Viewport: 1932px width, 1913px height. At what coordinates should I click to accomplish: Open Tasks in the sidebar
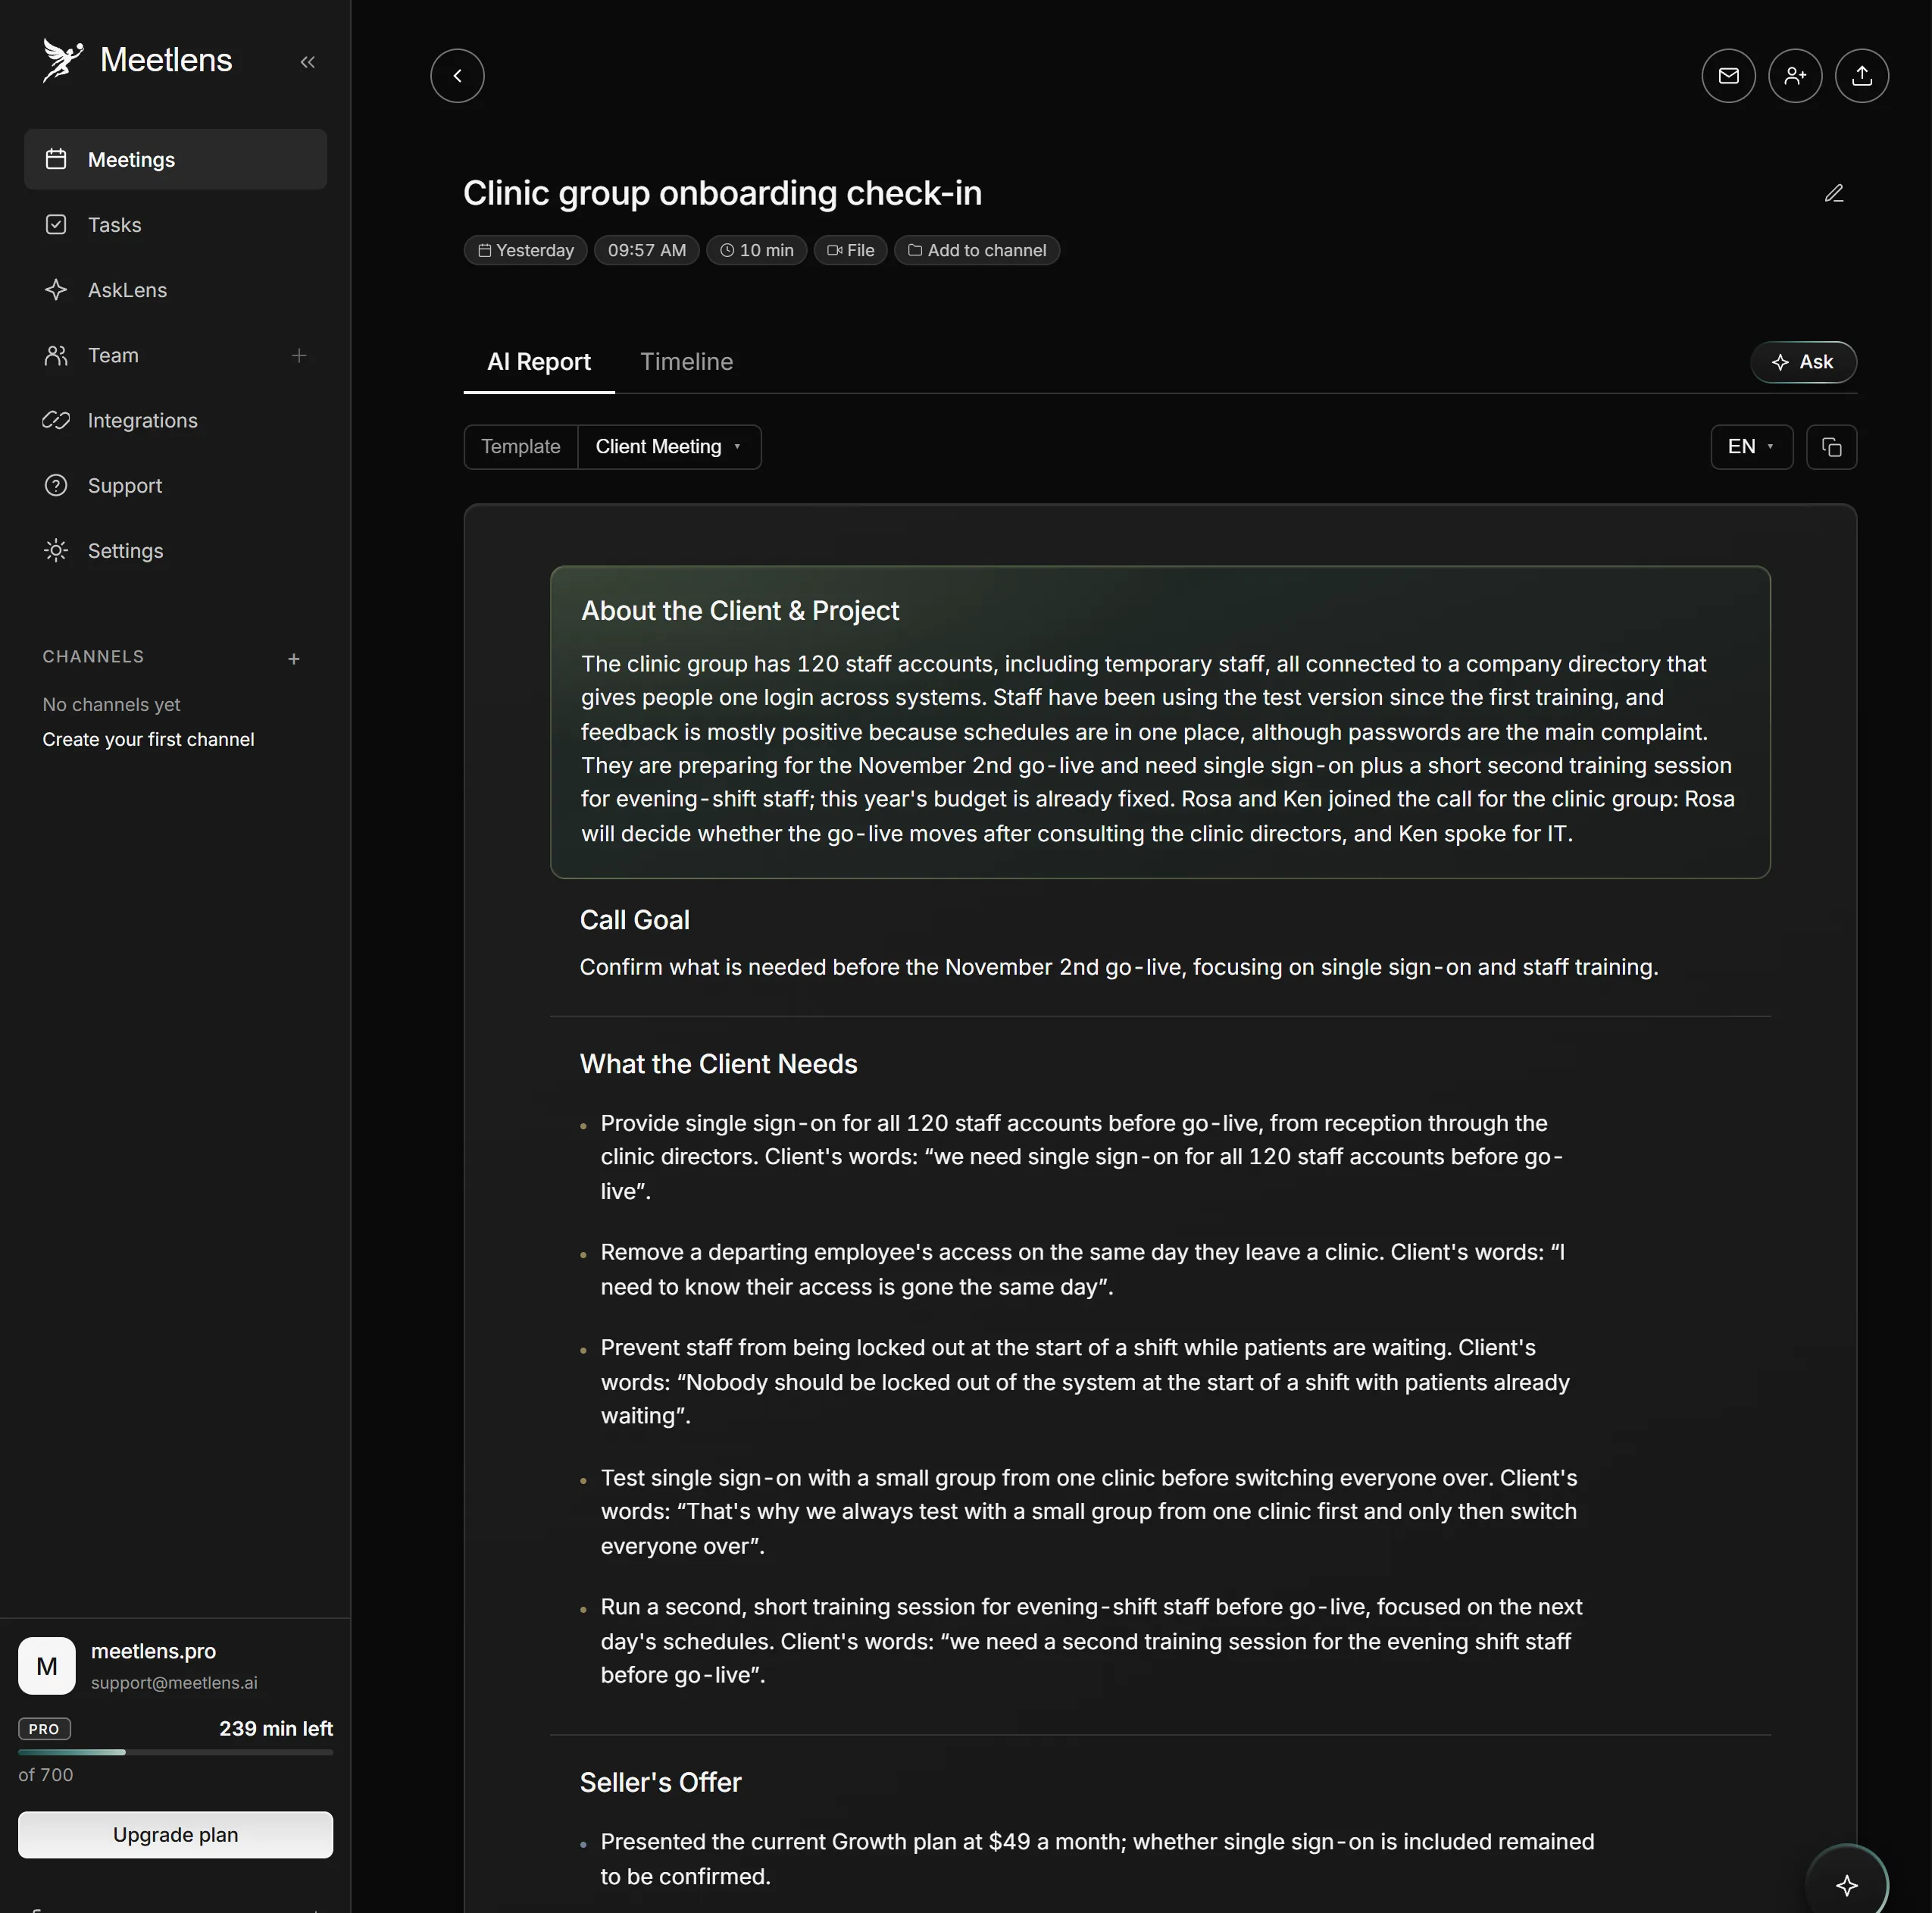(x=176, y=225)
